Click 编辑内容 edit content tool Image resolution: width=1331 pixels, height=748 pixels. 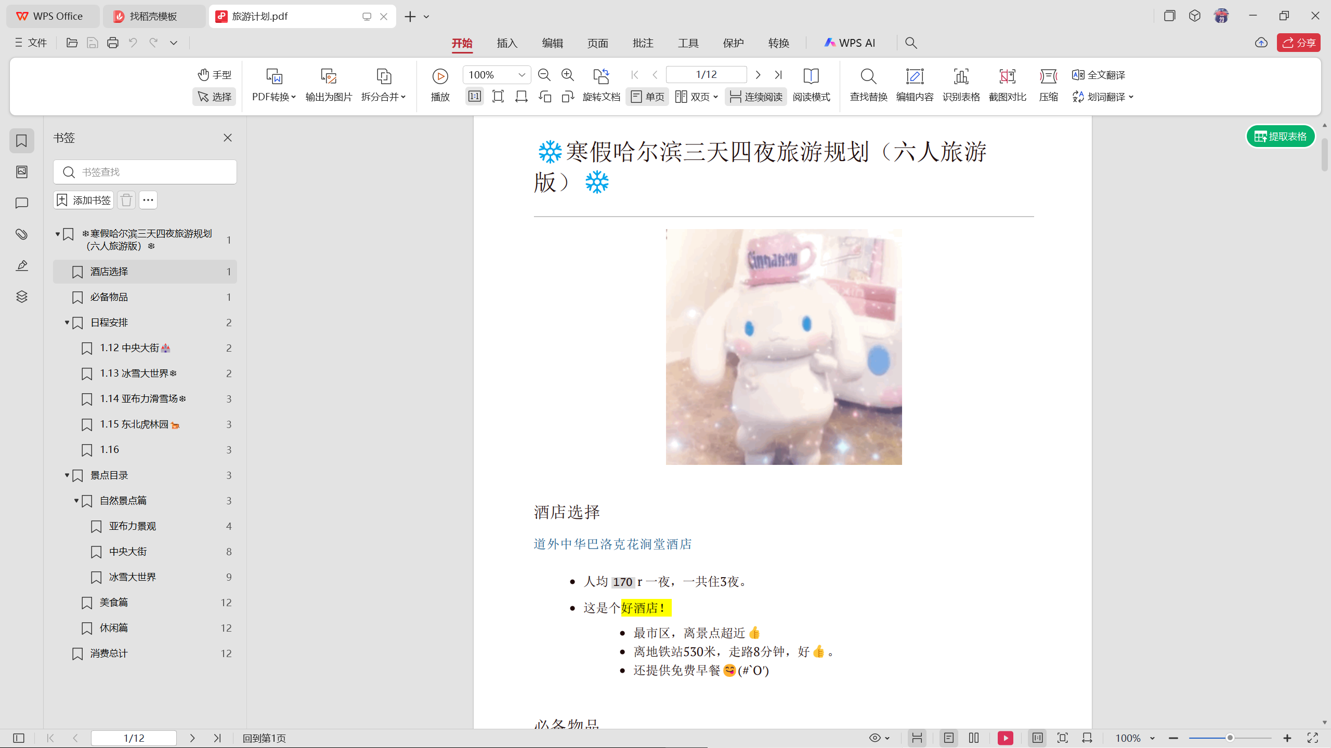tap(915, 85)
